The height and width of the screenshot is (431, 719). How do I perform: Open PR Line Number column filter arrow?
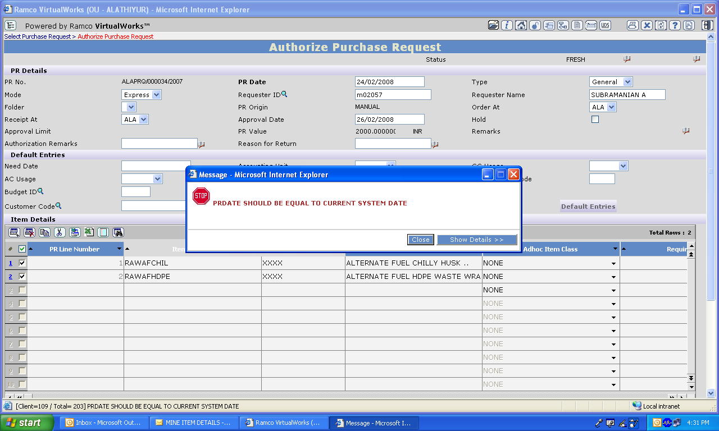tap(119, 249)
